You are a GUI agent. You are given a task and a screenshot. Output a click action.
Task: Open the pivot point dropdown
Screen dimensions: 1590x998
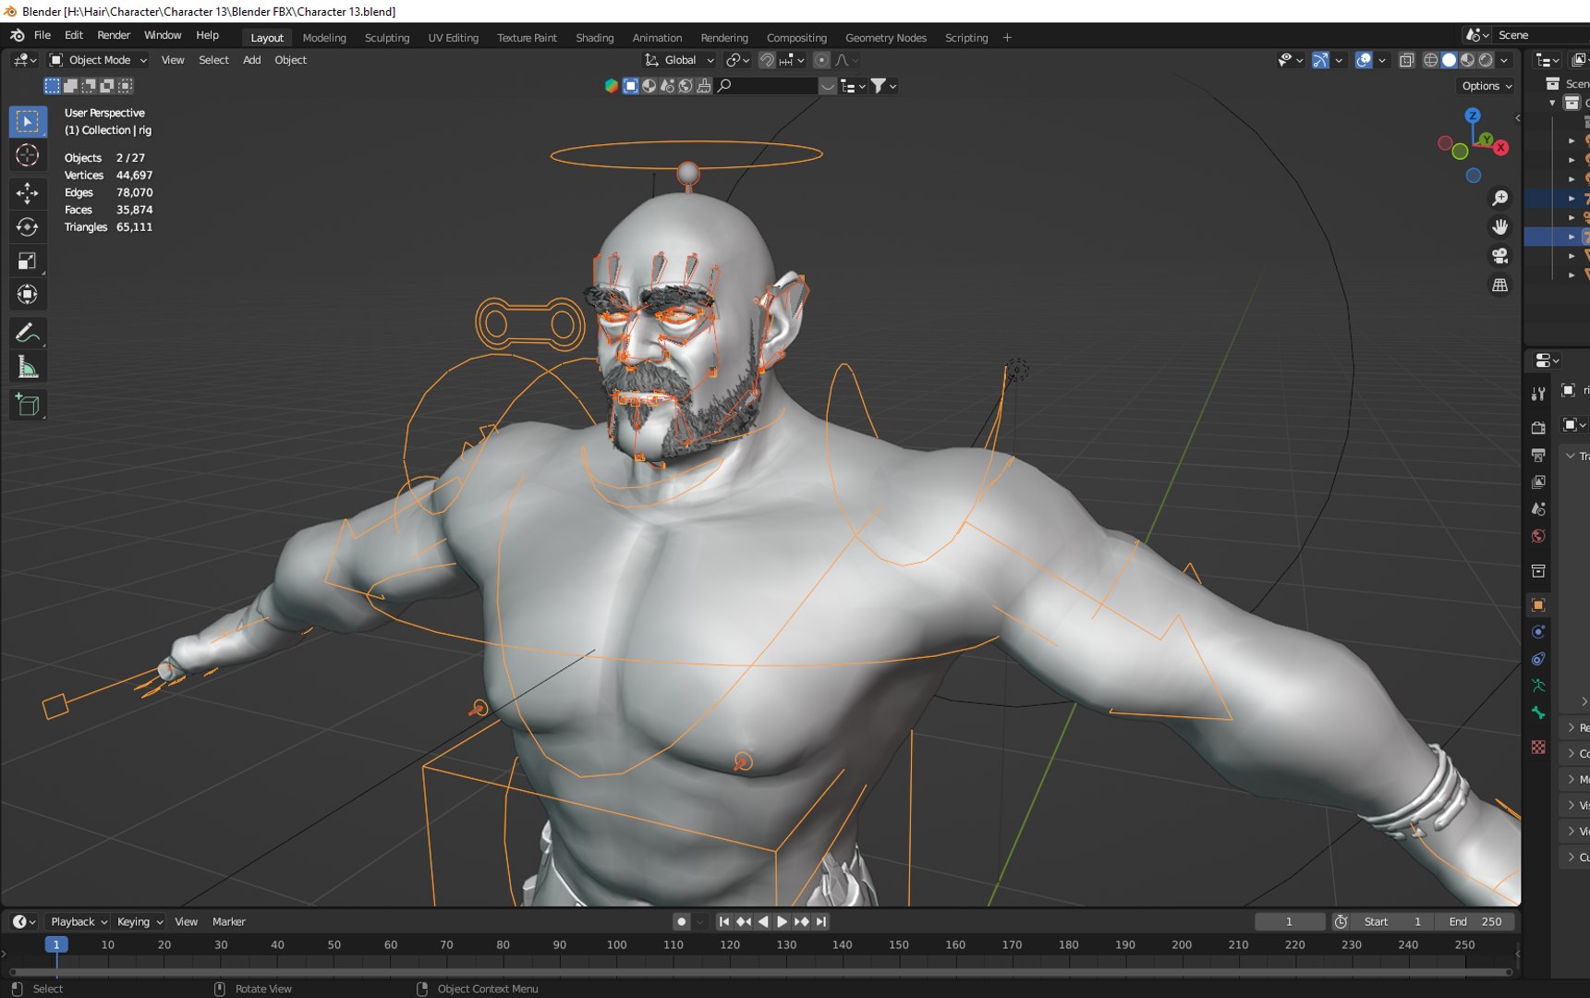(x=737, y=60)
